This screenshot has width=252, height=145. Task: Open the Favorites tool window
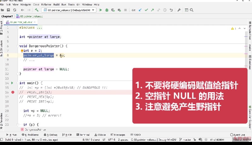click(2, 121)
